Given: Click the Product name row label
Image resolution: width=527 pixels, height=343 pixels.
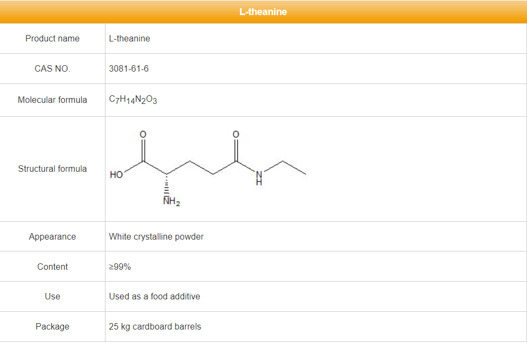Looking at the screenshot, I should pyautogui.click(x=52, y=39).
